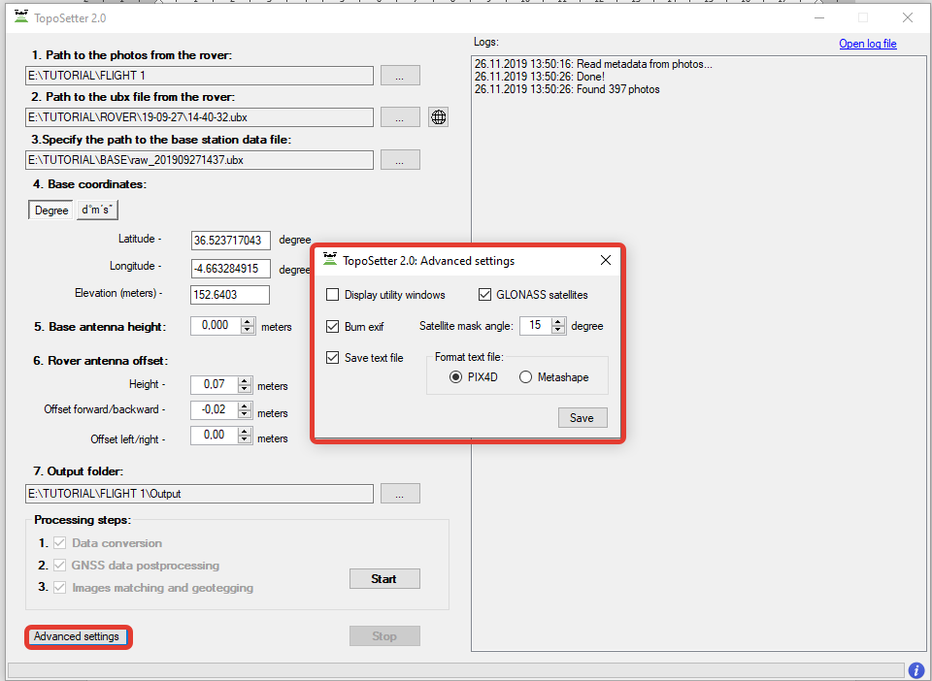Viewport: 932px width, 681px height.
Task: Click the Latitude input field
Action: pyautogui.click(x=230, y=240)
